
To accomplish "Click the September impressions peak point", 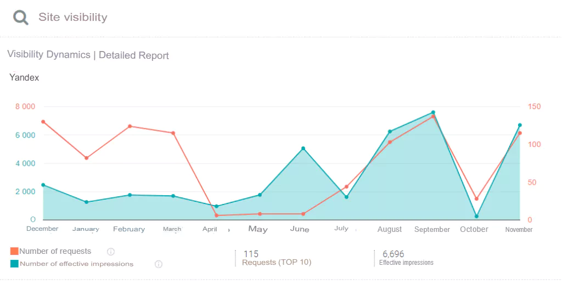I will tap(433, 112).
